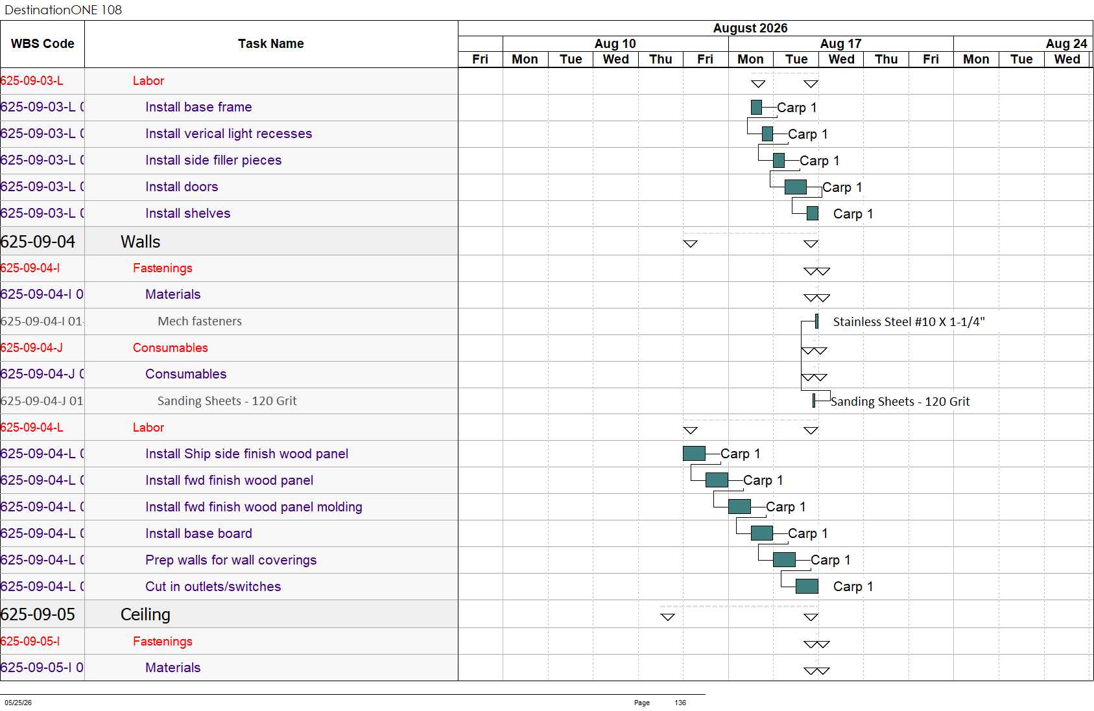Click the Install Ship side finish wood panel bar

coord(694,453)
